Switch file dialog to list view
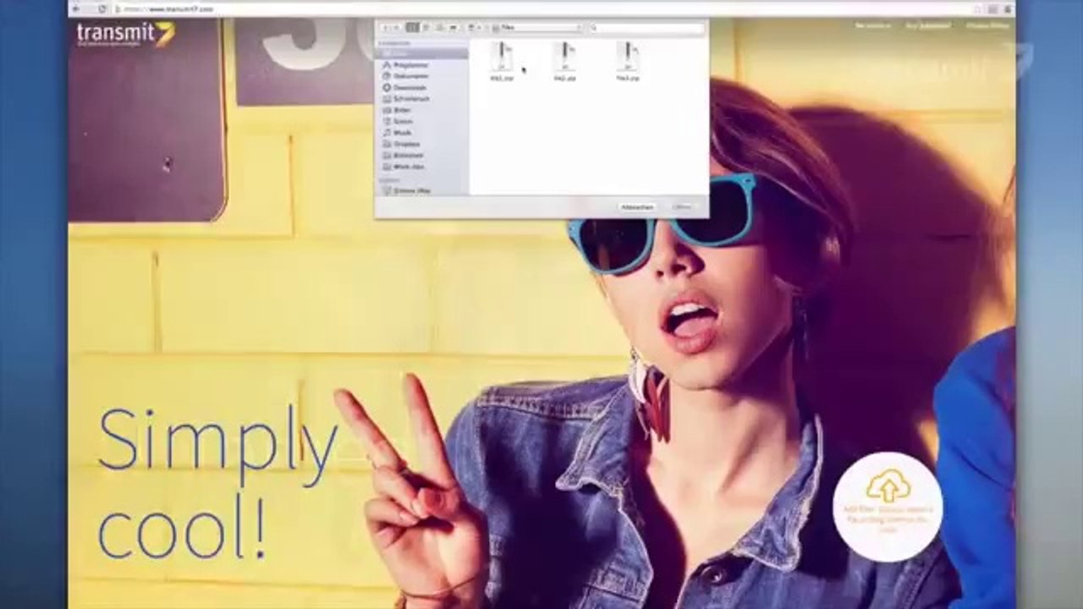Screen dimensions: 1083x609 (x=426, y=28)
